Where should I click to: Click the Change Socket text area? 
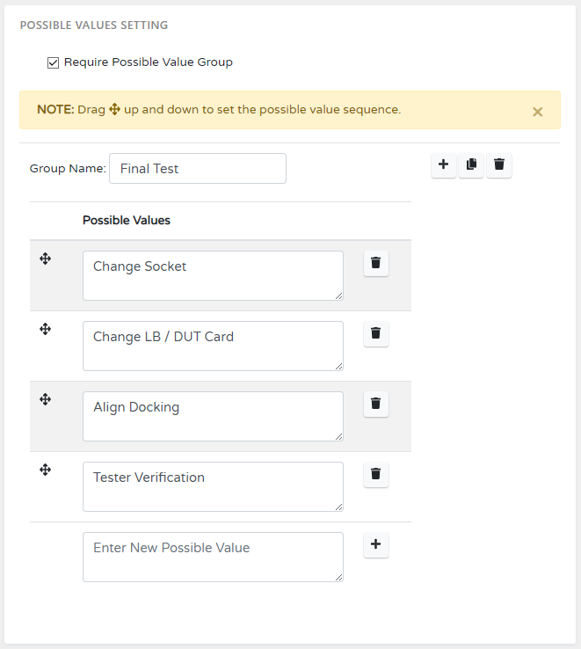click(x=213, y=275)
